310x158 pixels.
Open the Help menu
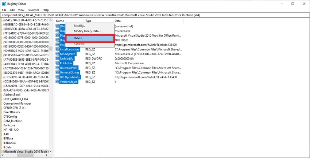click(46, 10)
